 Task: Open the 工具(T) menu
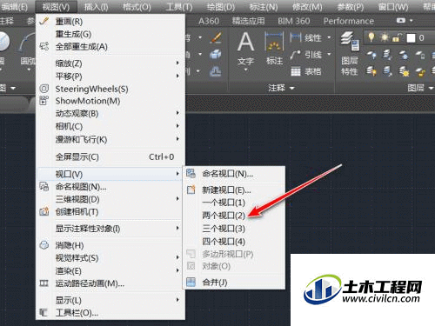tap(179, 7)
